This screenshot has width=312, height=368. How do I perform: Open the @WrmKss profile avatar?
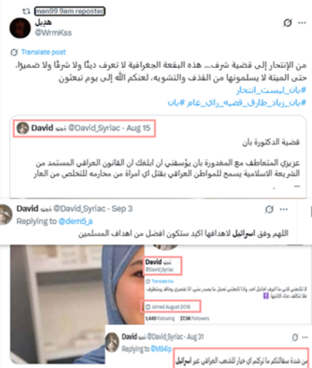coord(20,28)
